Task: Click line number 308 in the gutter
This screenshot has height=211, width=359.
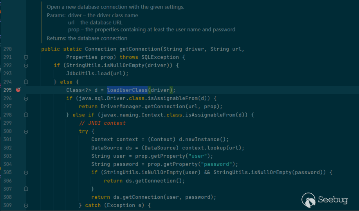Action: click(x=7, y=197)
